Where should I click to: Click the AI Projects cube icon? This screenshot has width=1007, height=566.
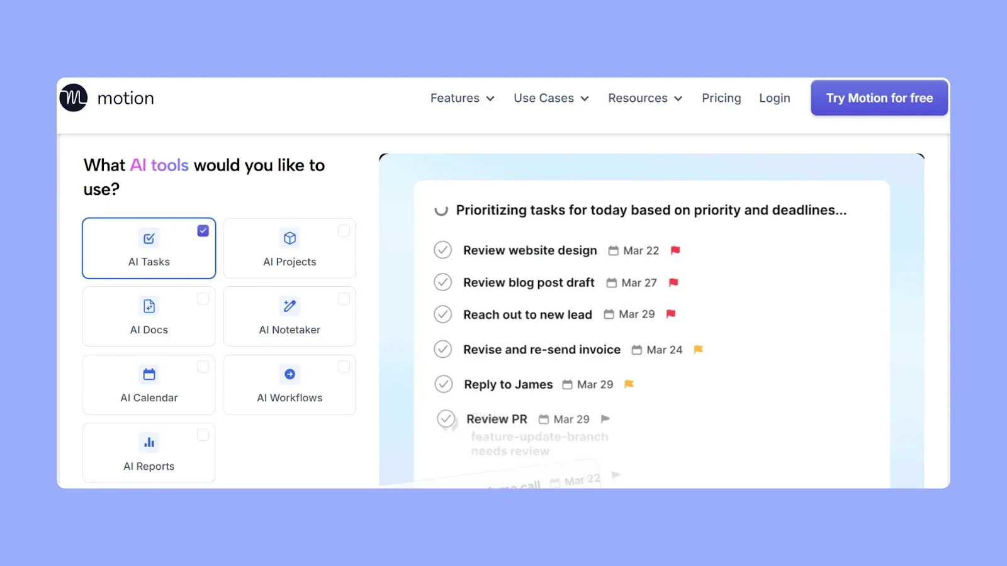coord(290,238)
